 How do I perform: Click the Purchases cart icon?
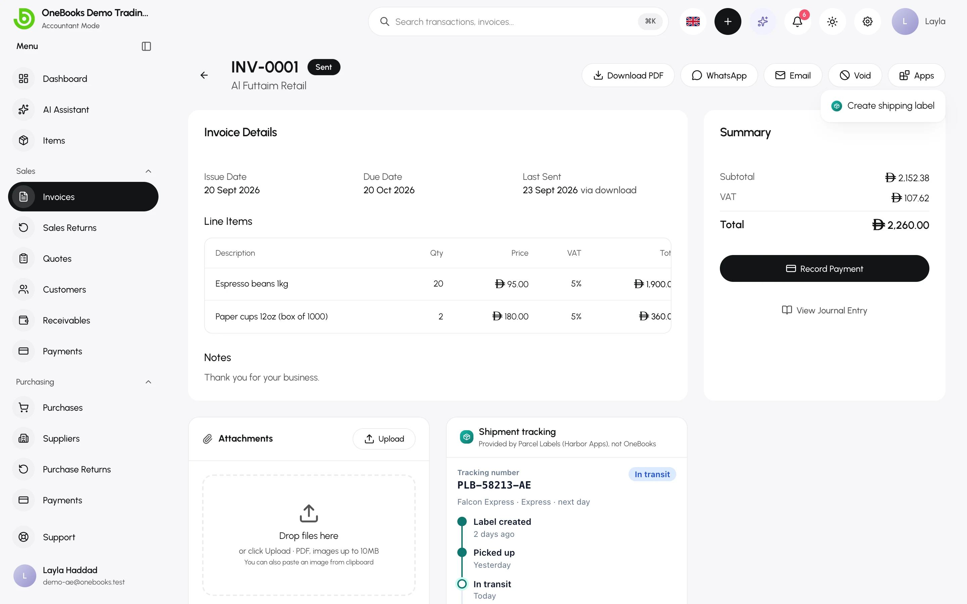(24, 407)
